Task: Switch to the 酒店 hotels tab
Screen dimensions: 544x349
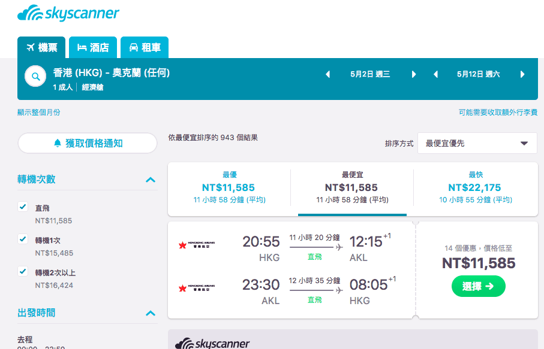Action: 93,47
